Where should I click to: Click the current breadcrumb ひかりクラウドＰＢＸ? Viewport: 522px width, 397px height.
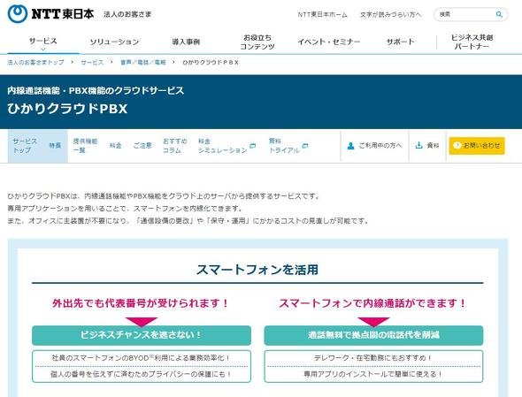click(x=211, y=62)
